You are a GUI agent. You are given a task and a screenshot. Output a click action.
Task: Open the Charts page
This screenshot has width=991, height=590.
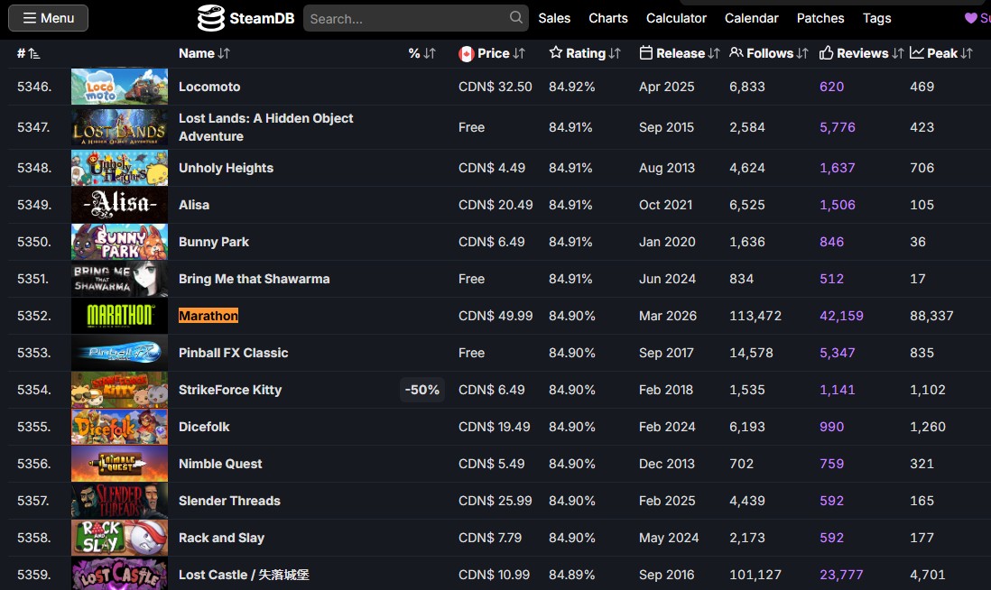pyautogui.click(x=608, y=18)
